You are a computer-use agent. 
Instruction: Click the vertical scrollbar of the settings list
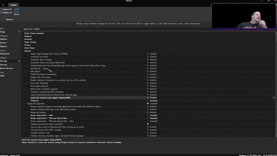click(x=276, y=85)
